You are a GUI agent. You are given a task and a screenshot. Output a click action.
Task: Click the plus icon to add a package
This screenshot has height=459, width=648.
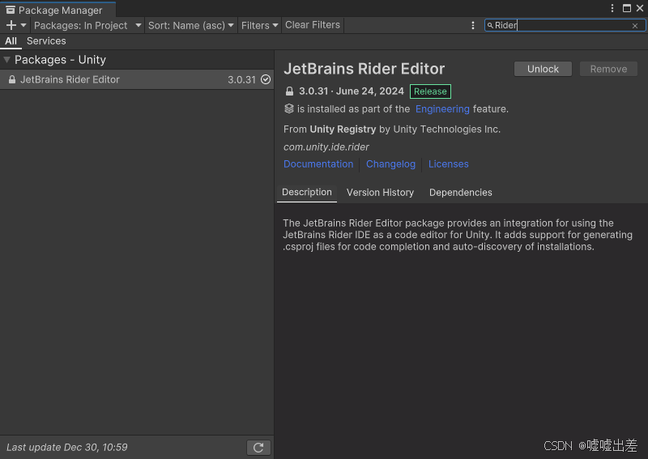(x=11, y=25)
